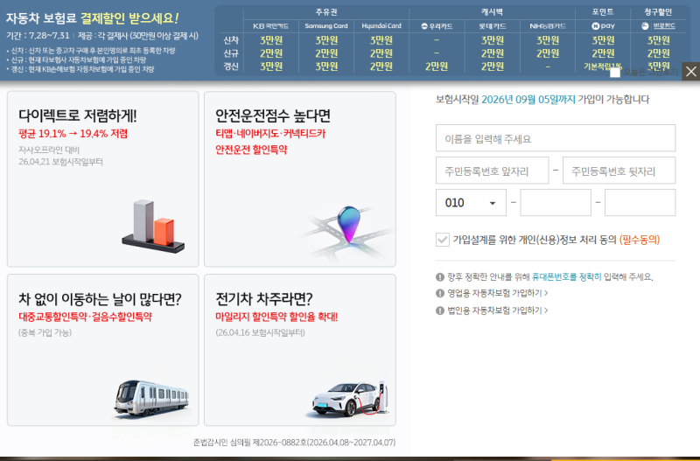Viewport: 700px width, 461px height.
Task: Click chevron after 영업용 자동차보험 가입하기
Action: pyautogui.click(x=546, y=293)
